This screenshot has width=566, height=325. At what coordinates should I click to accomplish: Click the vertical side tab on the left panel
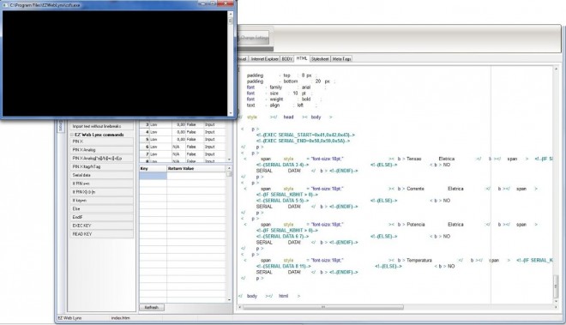point(61,125)
